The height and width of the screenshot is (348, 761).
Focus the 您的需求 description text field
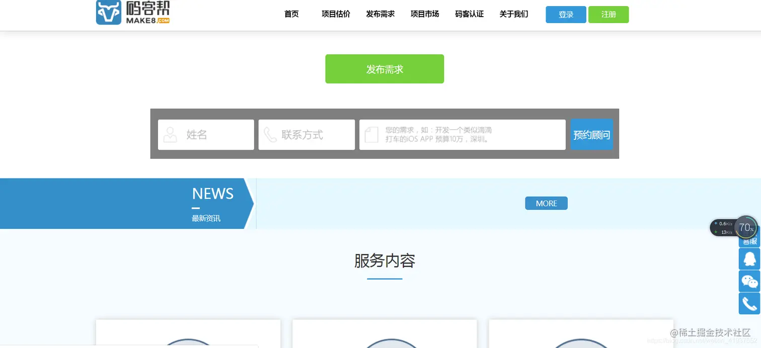(463, 135)
